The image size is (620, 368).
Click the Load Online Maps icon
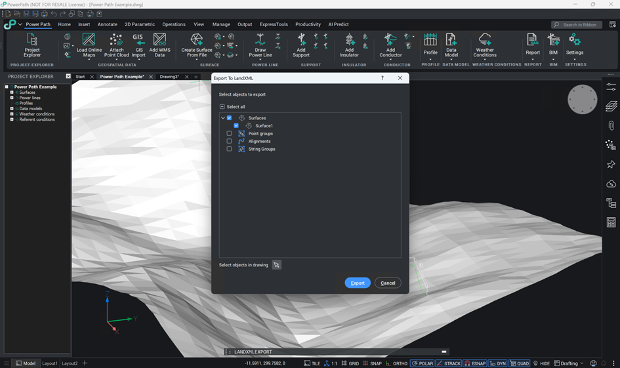pos(89,41)
